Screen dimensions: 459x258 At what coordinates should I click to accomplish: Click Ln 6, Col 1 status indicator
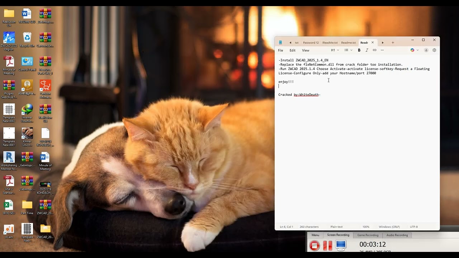click(x=287, y=227)
